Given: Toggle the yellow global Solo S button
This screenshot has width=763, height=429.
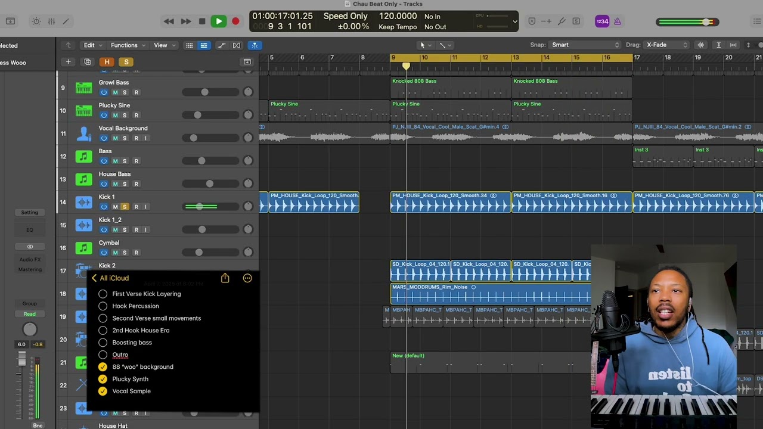Looking at the screenshot, I should coord(126,62).
